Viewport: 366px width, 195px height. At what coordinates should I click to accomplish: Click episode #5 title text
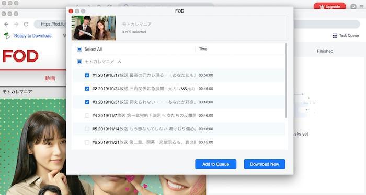(x=144, y=129)
